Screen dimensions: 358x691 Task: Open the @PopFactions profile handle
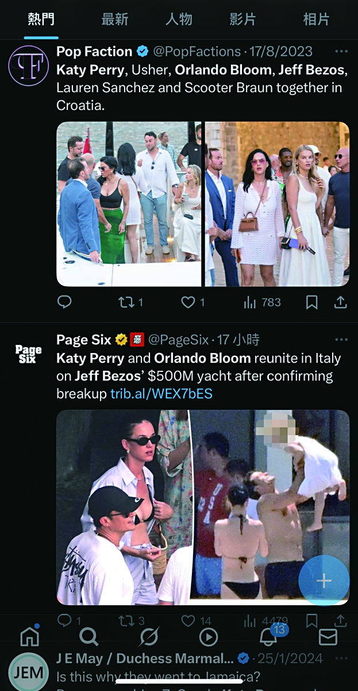pos(195,51)
